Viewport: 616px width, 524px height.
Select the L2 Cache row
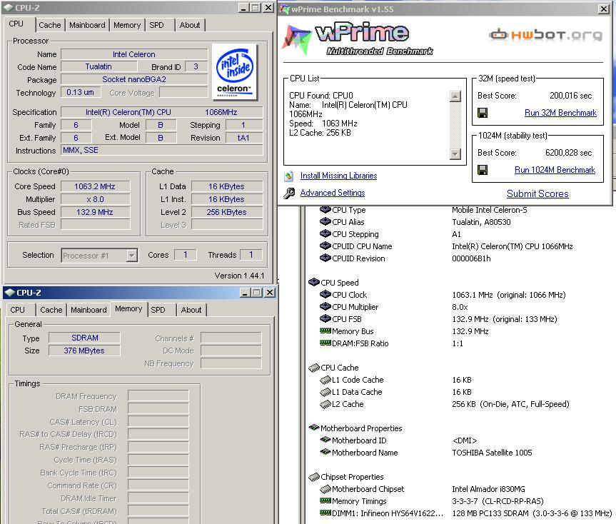(x=444, y=404)
